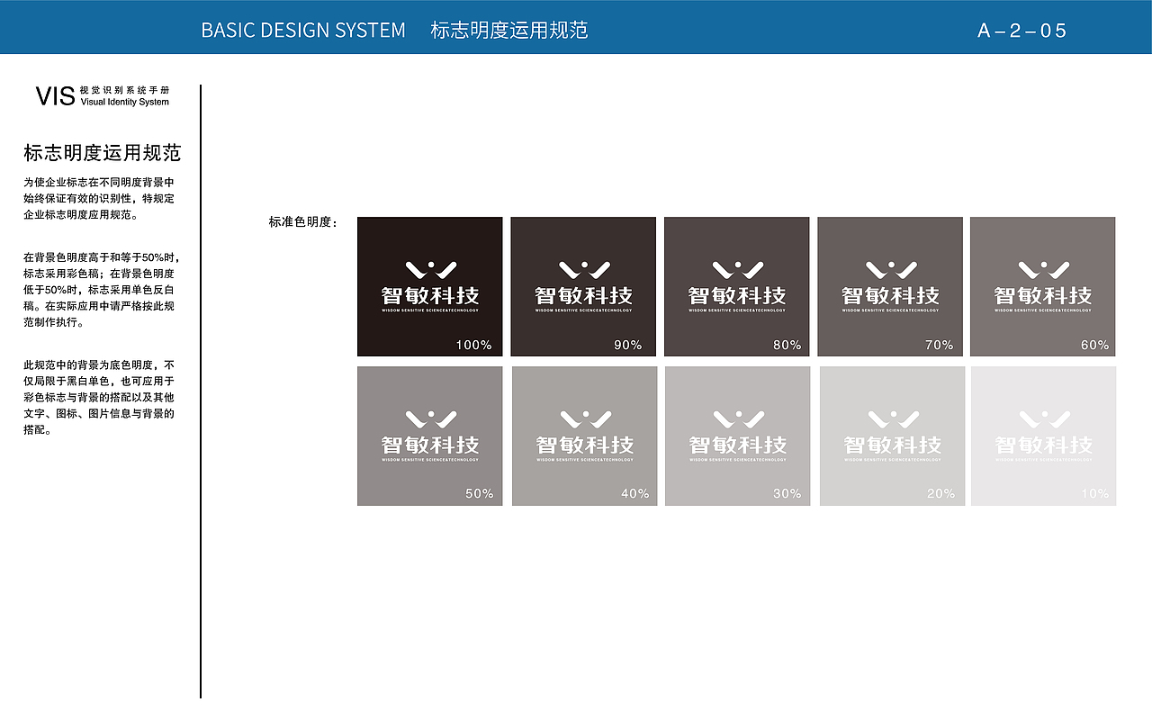Click the 90% percentage label

point(628,345)
